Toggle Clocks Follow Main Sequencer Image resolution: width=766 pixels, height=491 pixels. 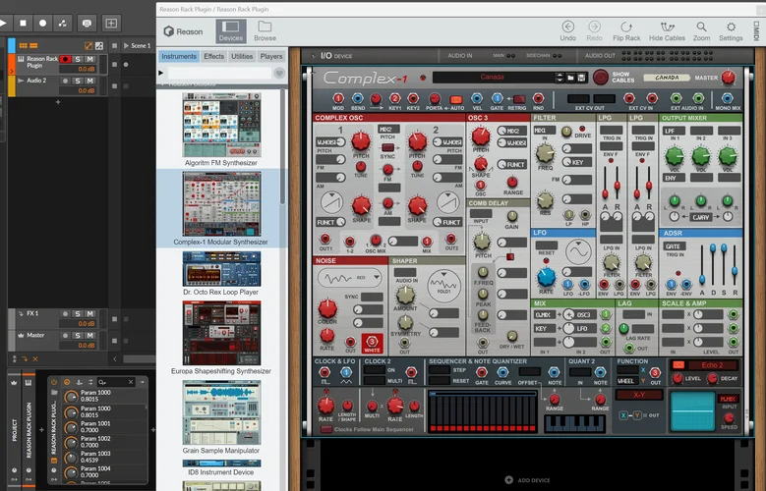click(325, 429)
